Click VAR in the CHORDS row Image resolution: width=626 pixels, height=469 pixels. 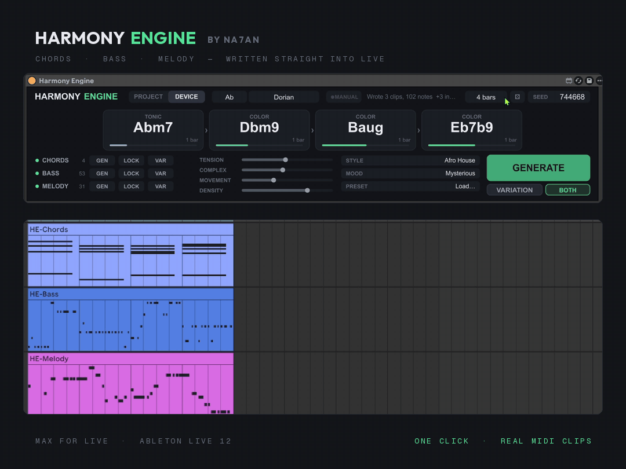pos(161,160)
